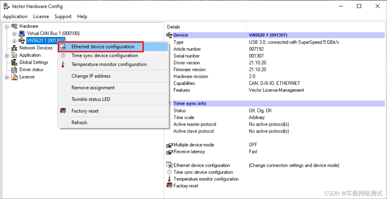Click the License node icon
The image size is (387, 199).
click(x=14, y=77)
